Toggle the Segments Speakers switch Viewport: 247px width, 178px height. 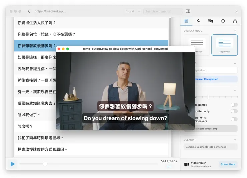coord(234,119)
